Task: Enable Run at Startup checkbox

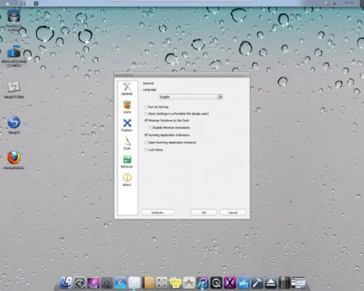Action: point(145,106)
